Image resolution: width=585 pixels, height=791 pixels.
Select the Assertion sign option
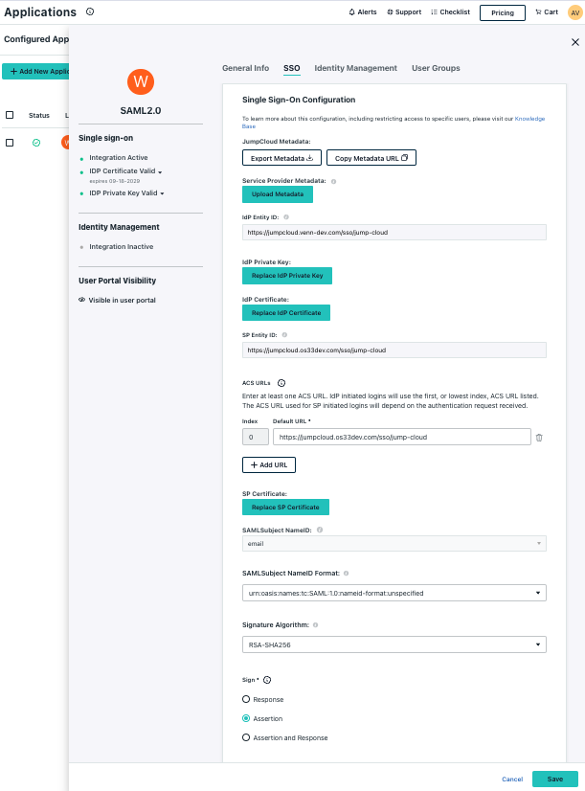246,718
